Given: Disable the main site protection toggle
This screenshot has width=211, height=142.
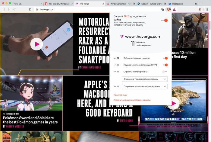Looking at the screenshot, I should 164,20.
